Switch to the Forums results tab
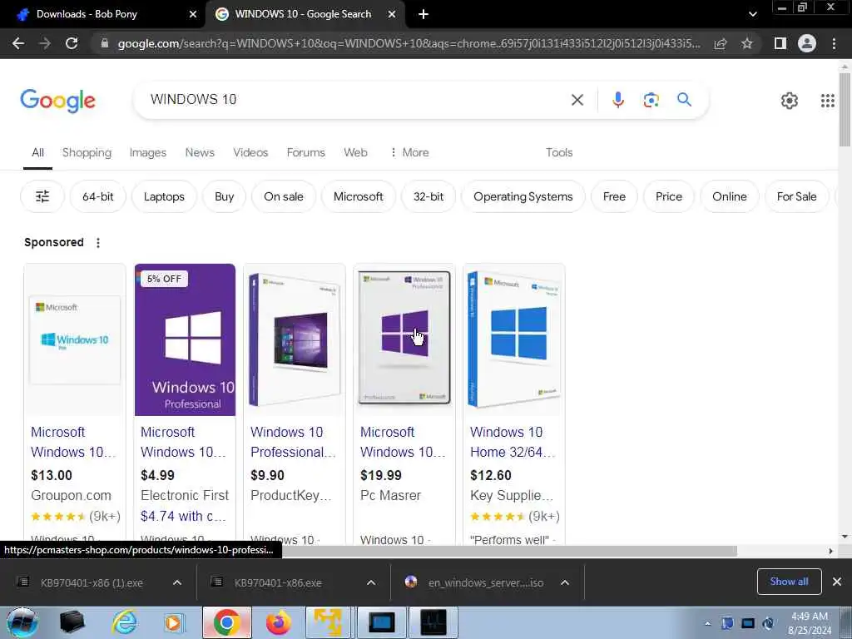This screenshot has width=852, height=639. tap(306, 153)
